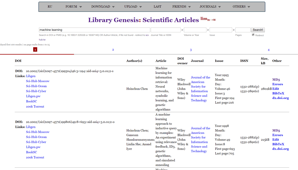Screen dimensions: 298x170
Task: Open journal link for the 1998 article
Action: (x=201, y=140)
